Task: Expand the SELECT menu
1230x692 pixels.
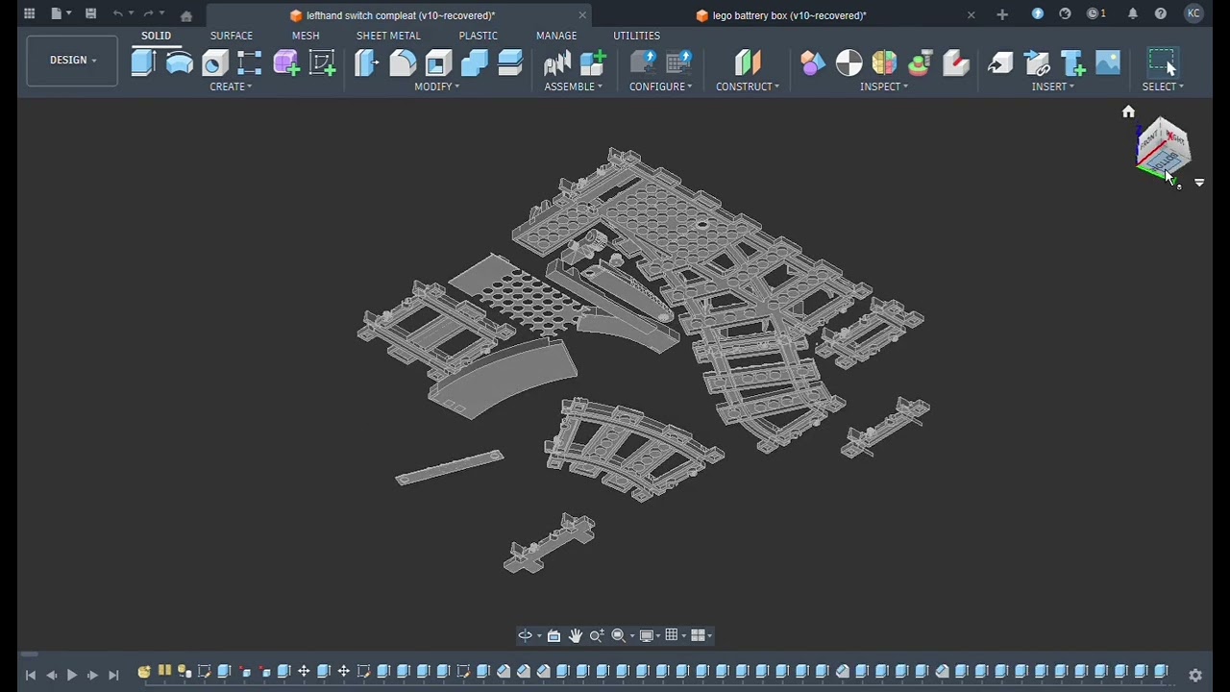Action: [x=1163, y=86]
